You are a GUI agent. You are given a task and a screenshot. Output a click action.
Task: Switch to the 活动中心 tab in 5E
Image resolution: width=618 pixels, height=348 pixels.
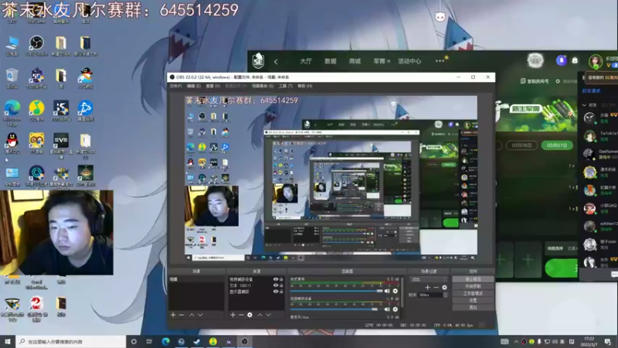coord(409,61)
